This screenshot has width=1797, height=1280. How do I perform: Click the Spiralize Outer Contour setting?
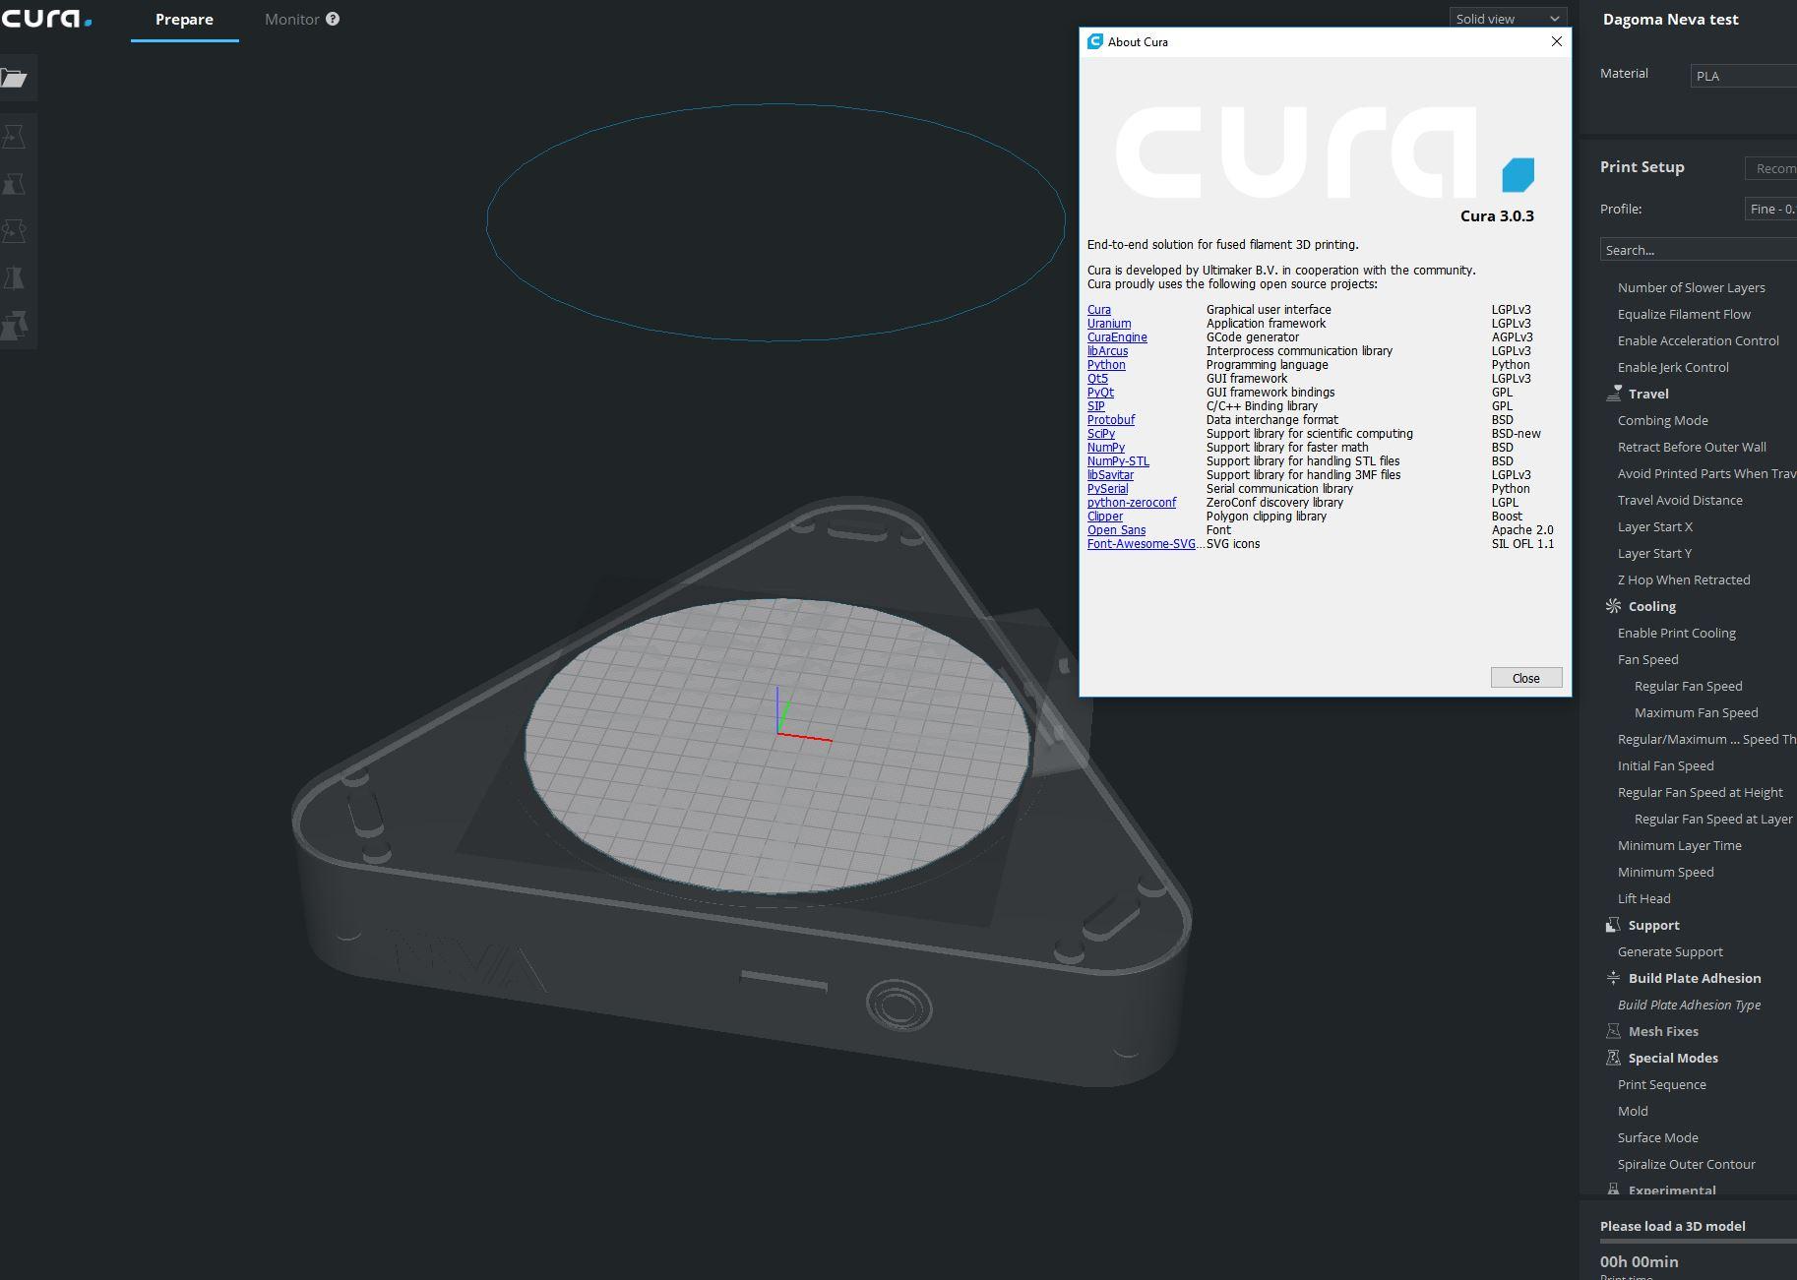[x=1686, y=1164]
